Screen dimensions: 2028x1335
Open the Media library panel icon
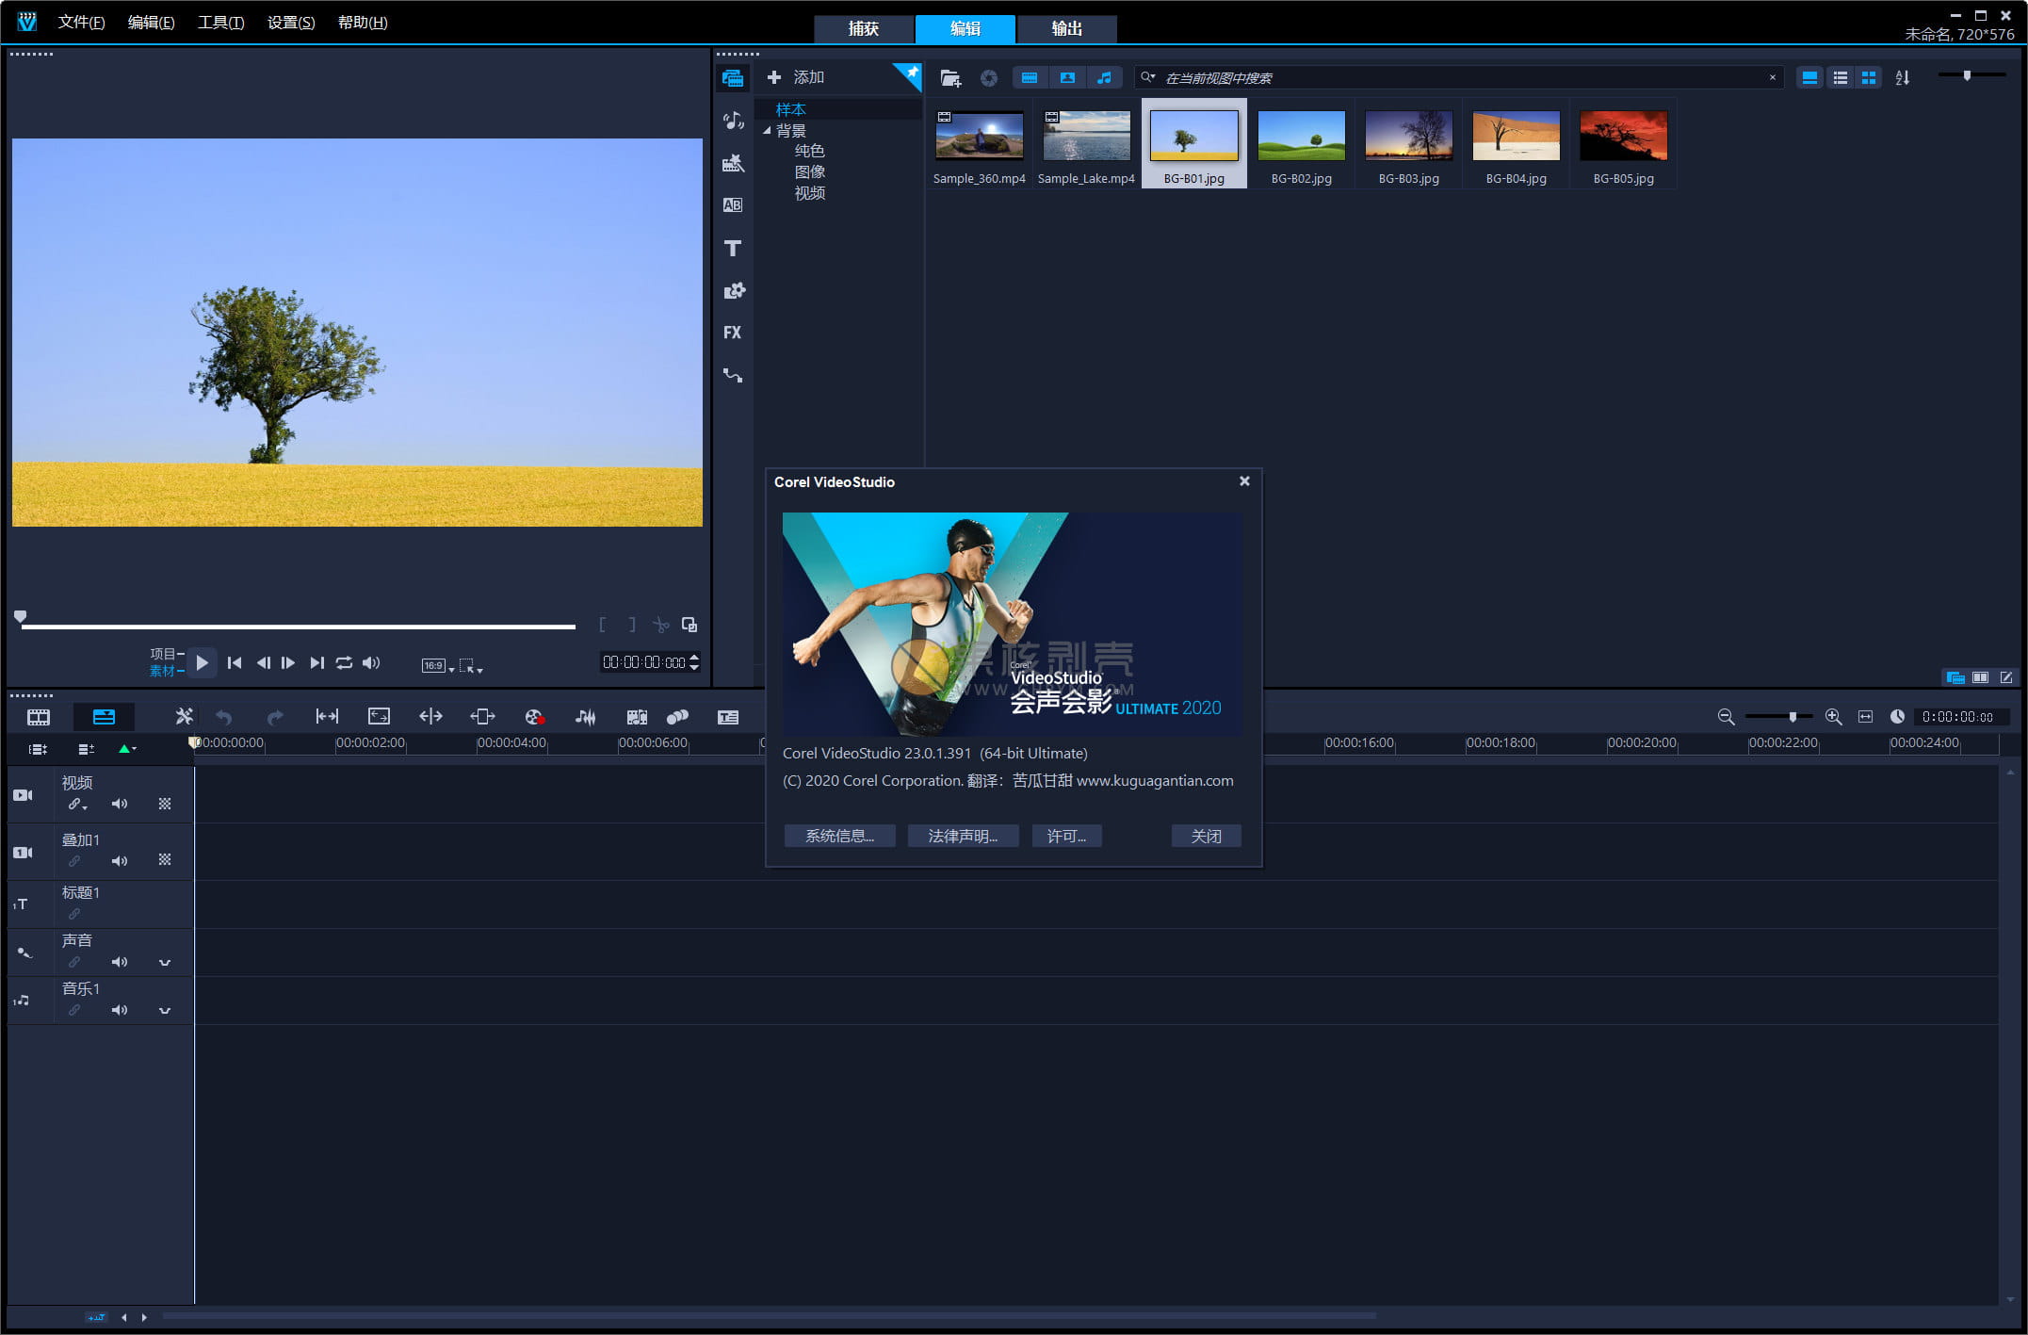pyautogui.click(x=733, y=78)
